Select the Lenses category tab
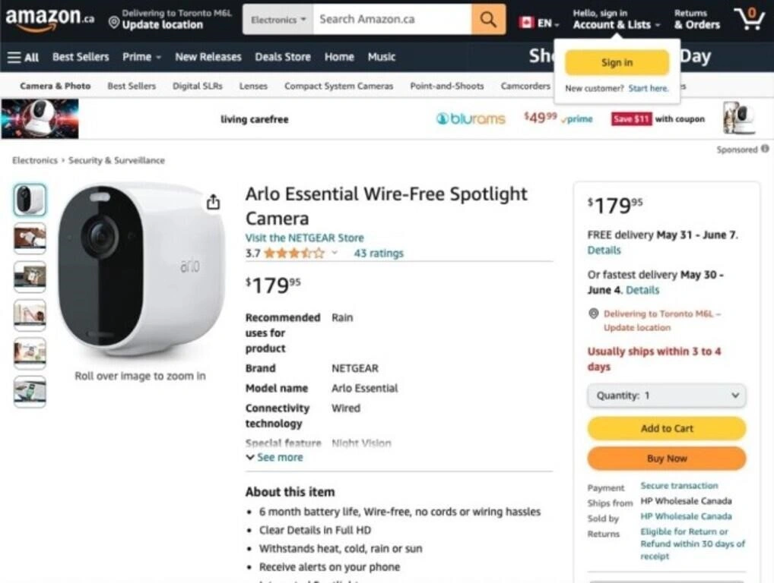The image size is (774, 583). [x=253, y=87]
